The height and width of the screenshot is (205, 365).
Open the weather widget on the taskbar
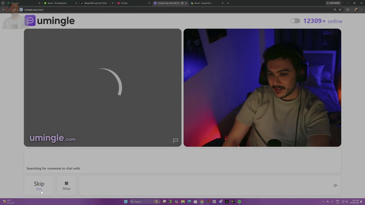tap(9, 202)
